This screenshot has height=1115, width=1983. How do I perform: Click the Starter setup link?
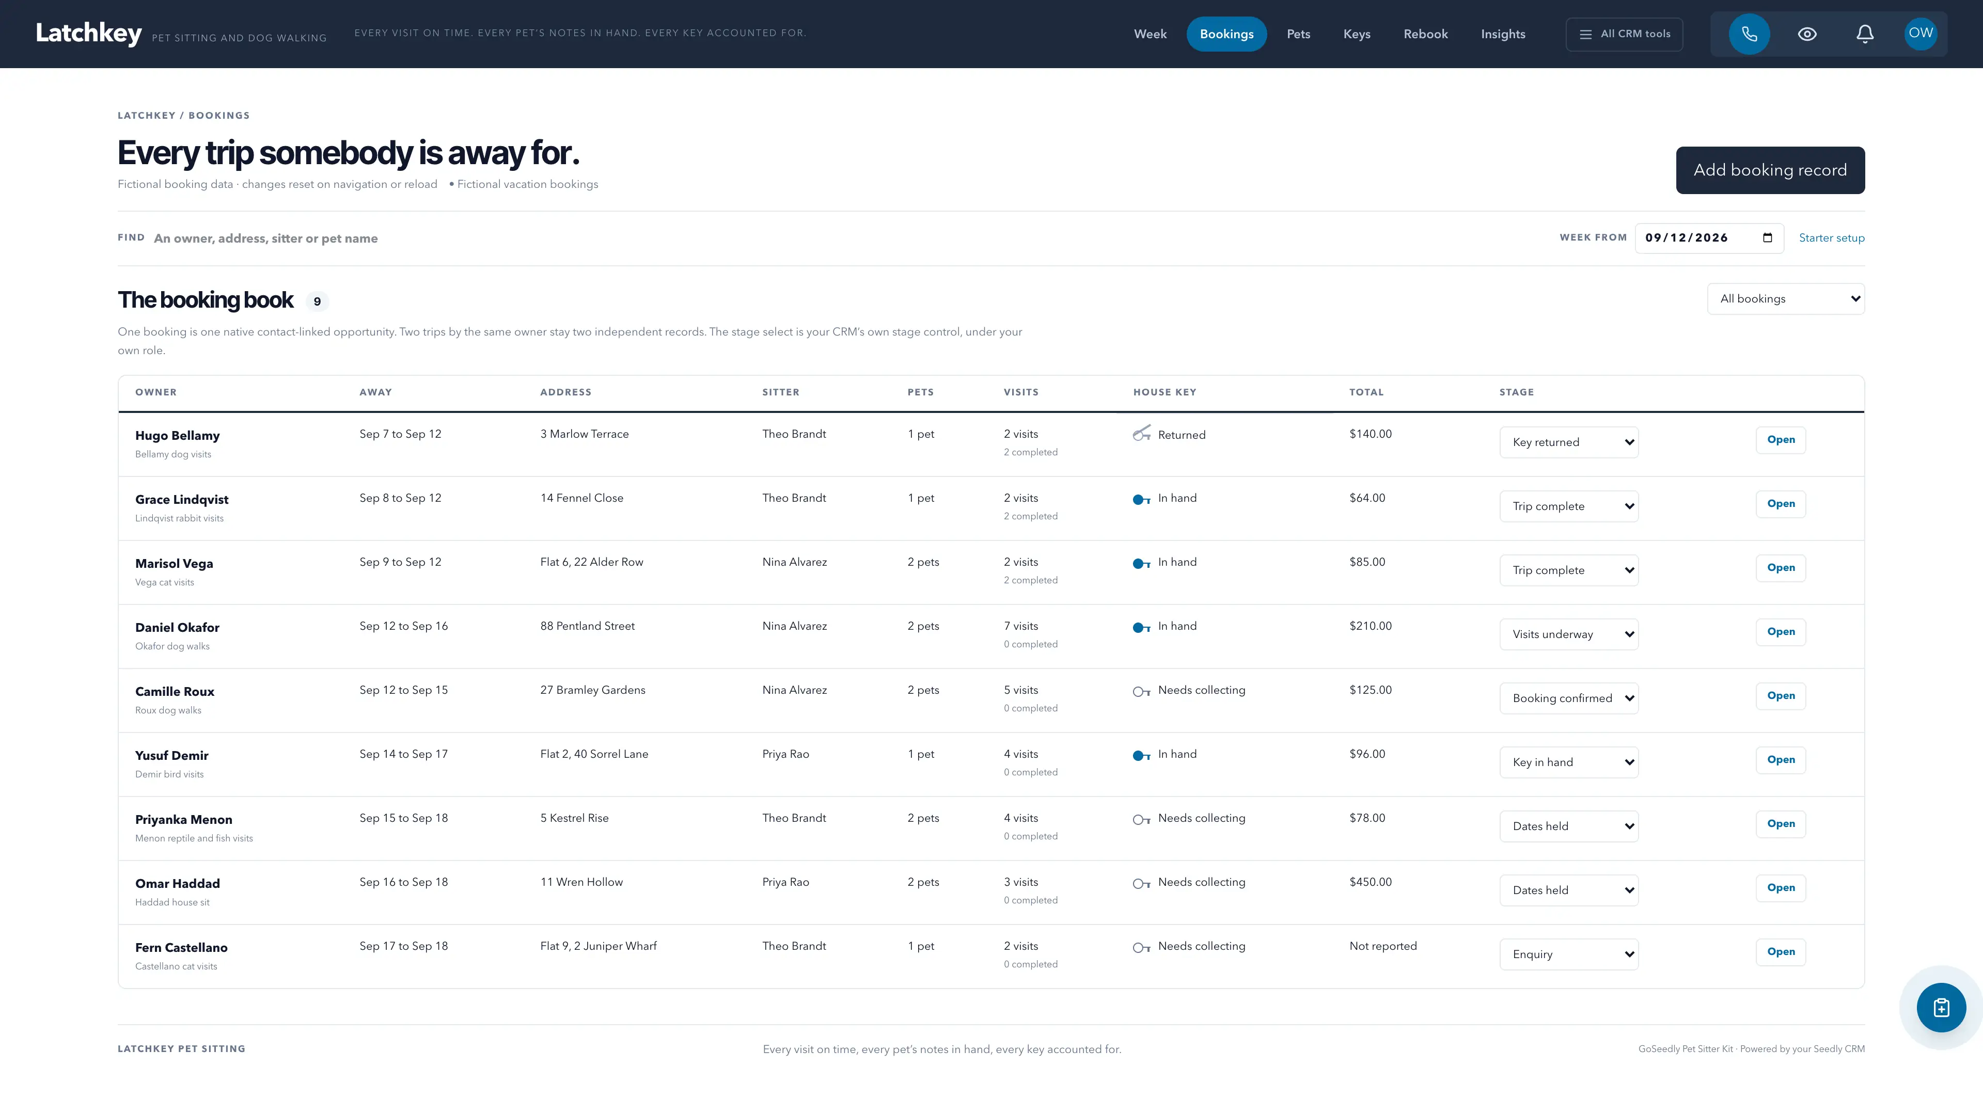pyautogui.click(x=1831, y=238)
